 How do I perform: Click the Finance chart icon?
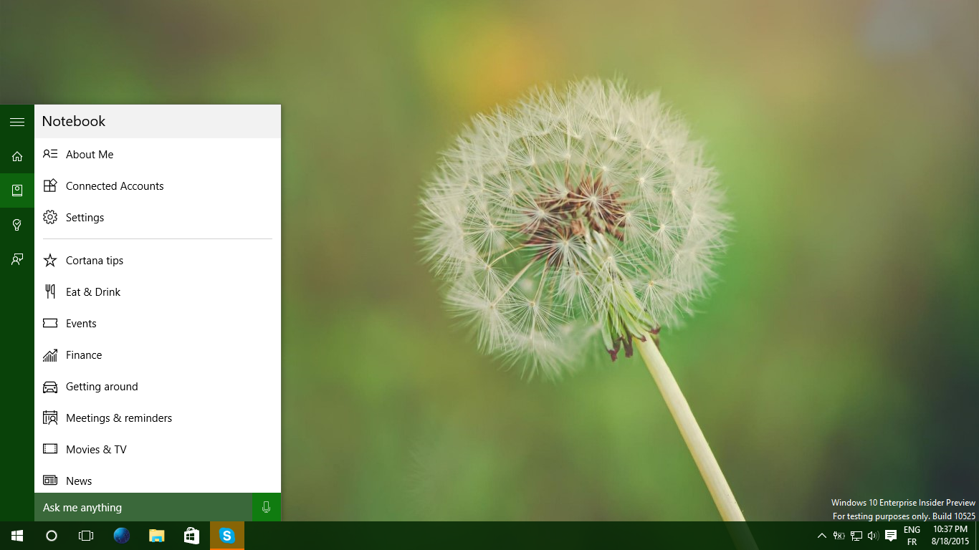(50, 354)
